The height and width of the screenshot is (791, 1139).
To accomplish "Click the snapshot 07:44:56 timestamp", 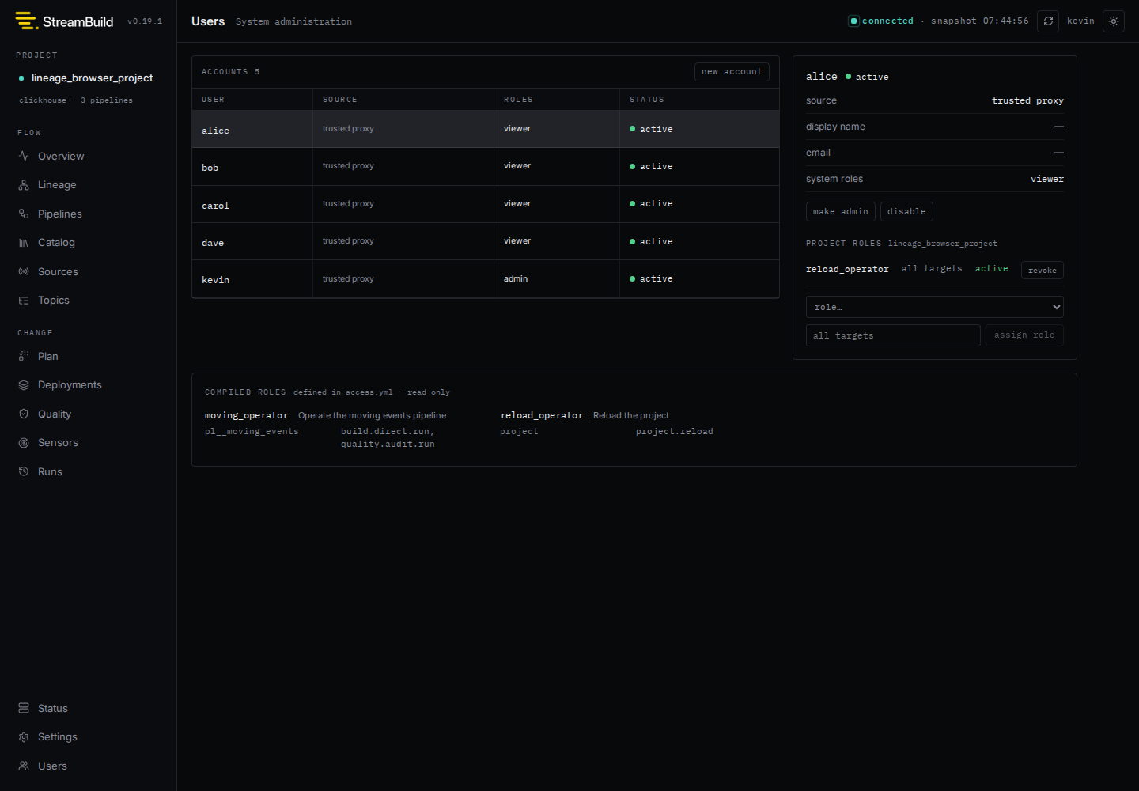I will [x=980, y=21].
